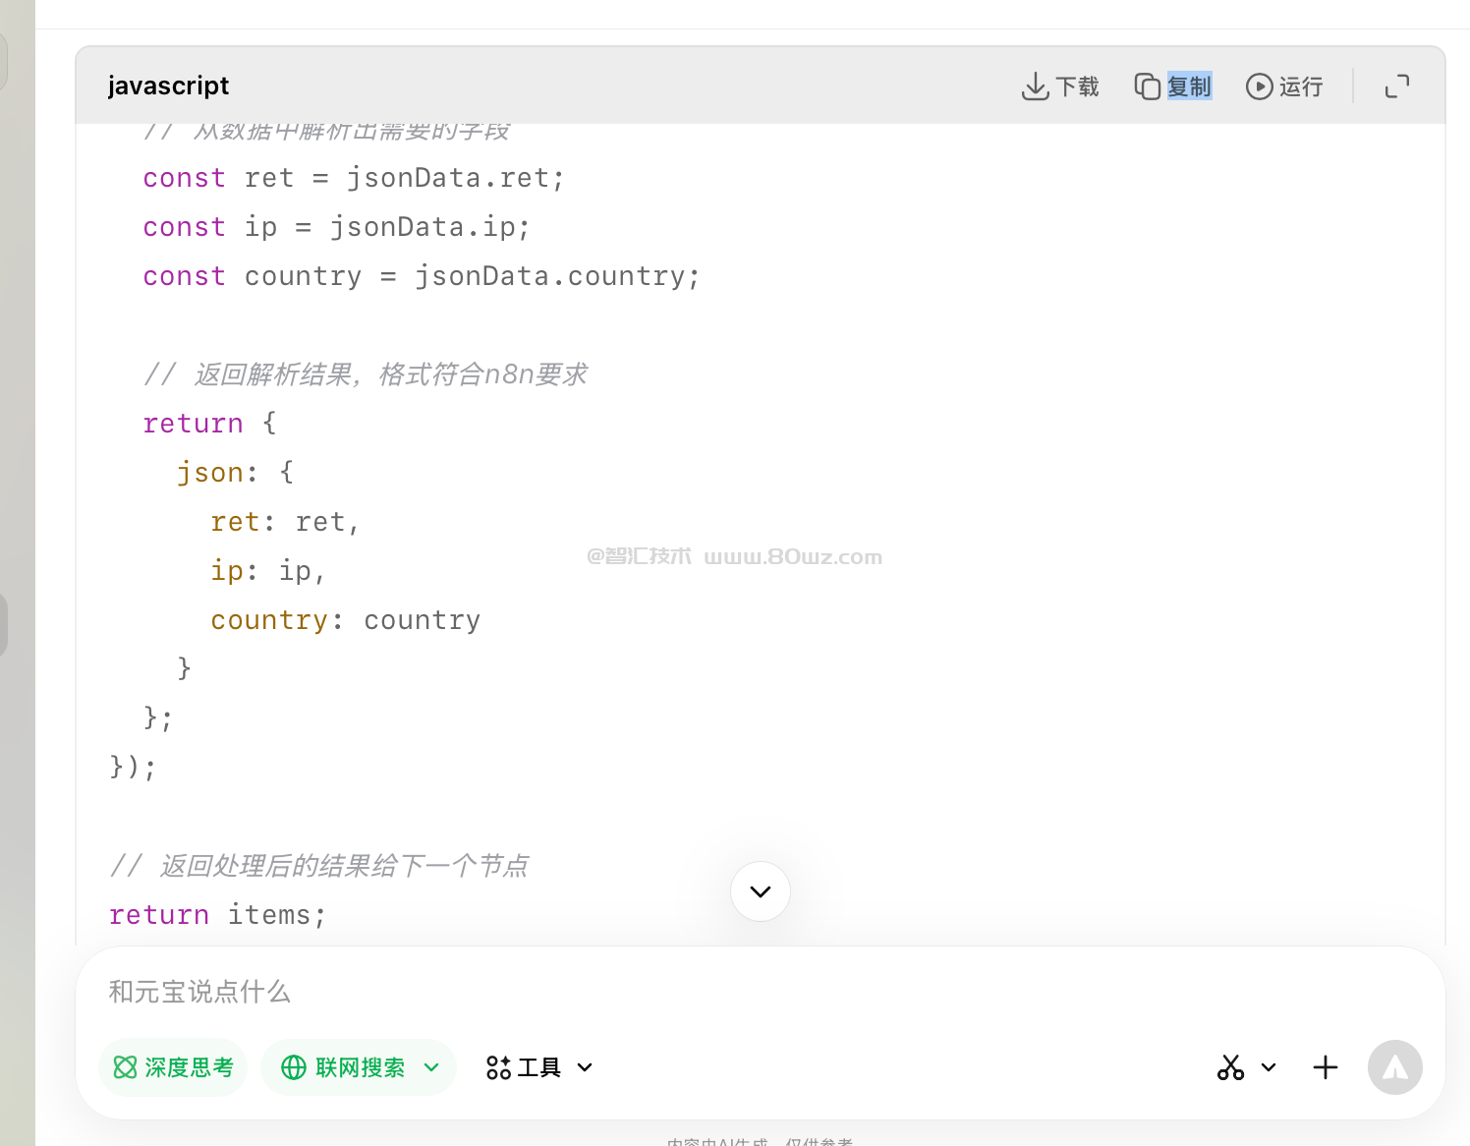Click the javascript language label

pyautogui.click(x=168, y=86)
